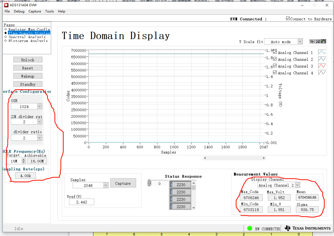Go to Spectral Analysis page

click(x=27, y=37)
